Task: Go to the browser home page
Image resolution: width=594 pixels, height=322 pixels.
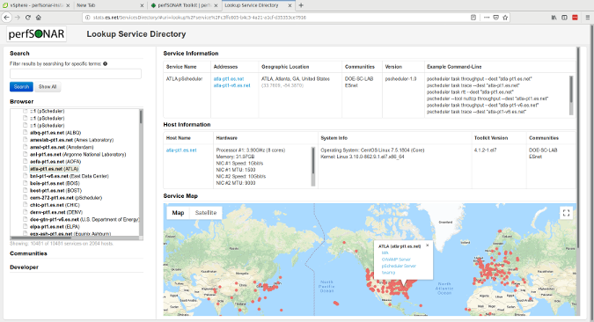Action: coord(38,18)
